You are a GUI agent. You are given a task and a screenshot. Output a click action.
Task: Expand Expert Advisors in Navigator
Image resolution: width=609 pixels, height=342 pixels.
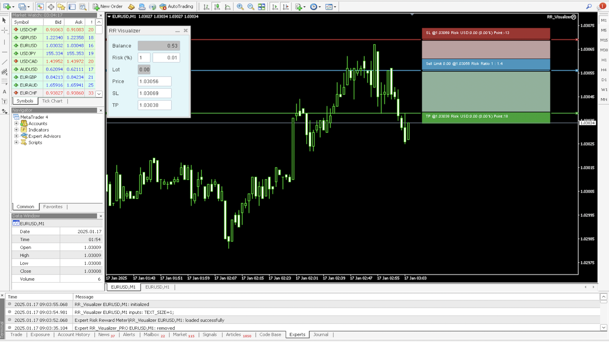point(16,136)
